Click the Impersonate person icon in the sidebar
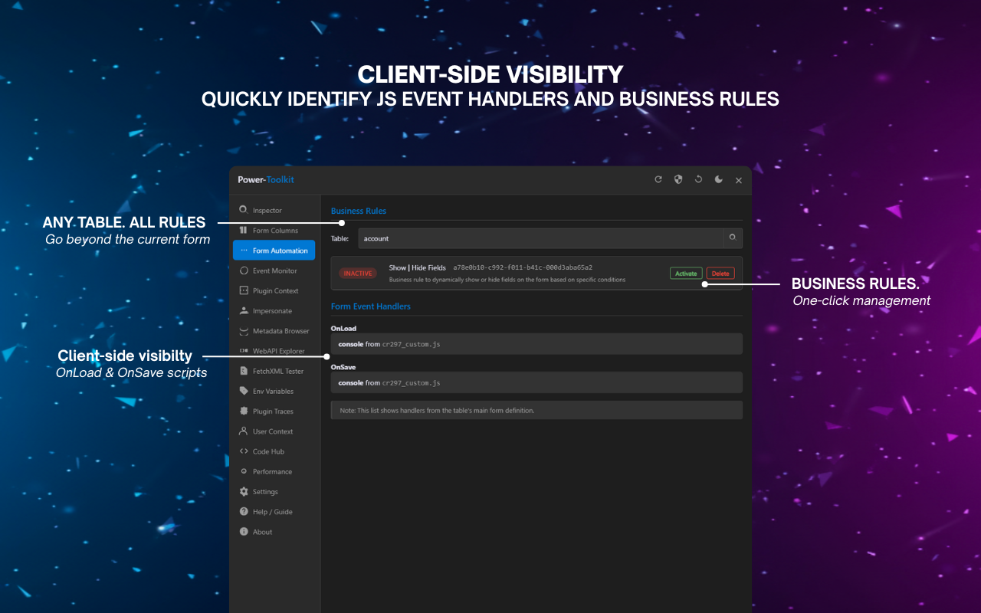Image resolution: width=981 pixels, height=613 pixels. pyautogui.click(x=244, y=310)
